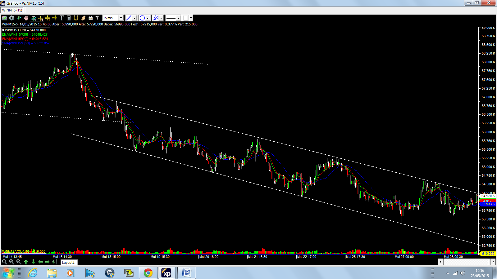Screen dimensions: 497x279
Task: Toggle the magnet snap icon
Action: pyautogui.click(x=76, y=18)
